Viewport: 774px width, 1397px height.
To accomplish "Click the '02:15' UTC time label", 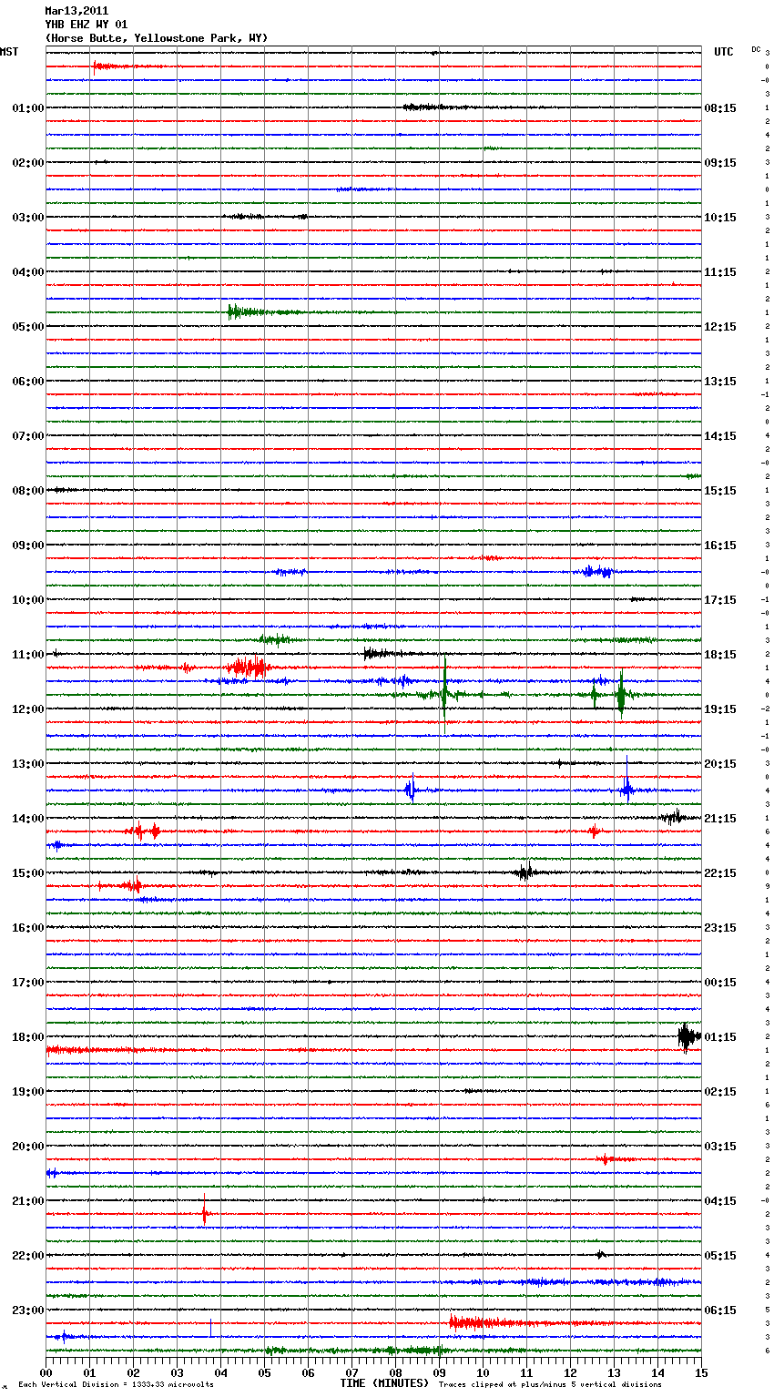I will [720, 1092].
